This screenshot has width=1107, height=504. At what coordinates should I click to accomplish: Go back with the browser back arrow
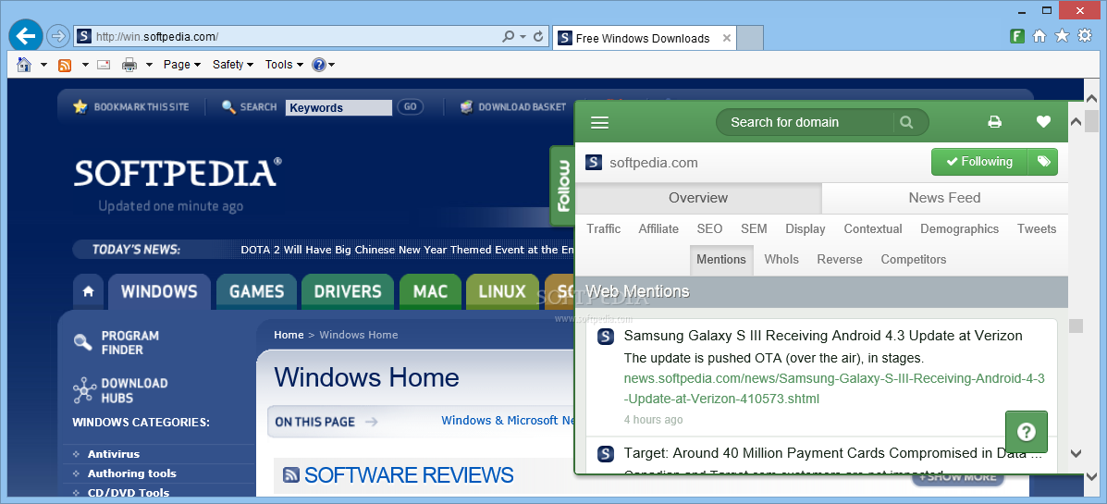pos(25,35)
